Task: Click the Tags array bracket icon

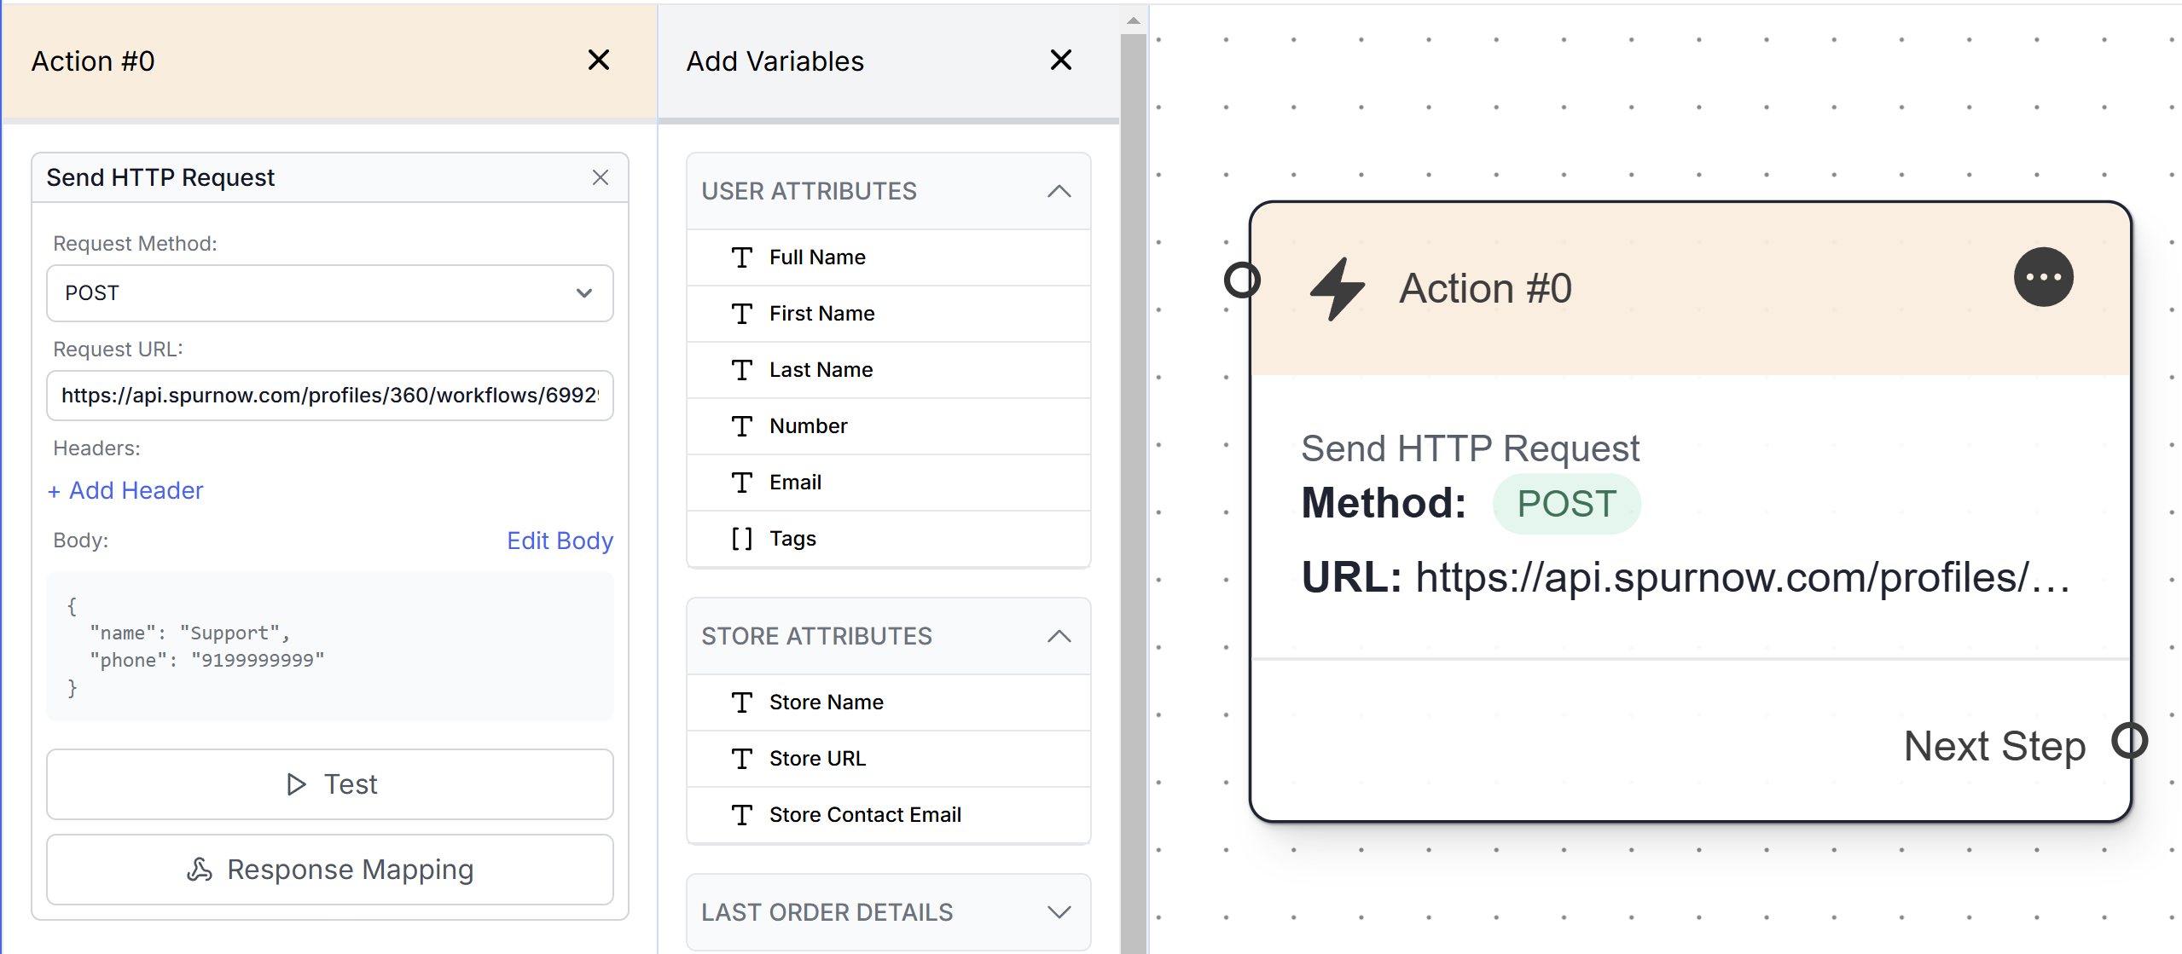Action: pyautogui.click(x=741, y=539)
